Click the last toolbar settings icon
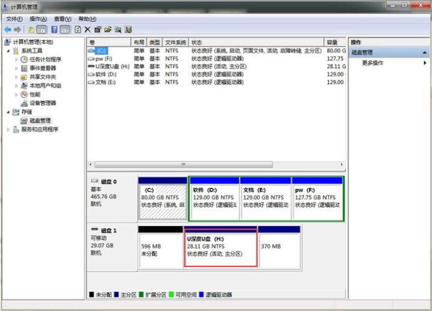The image size is (432, 311). click(x=128, y=29)
